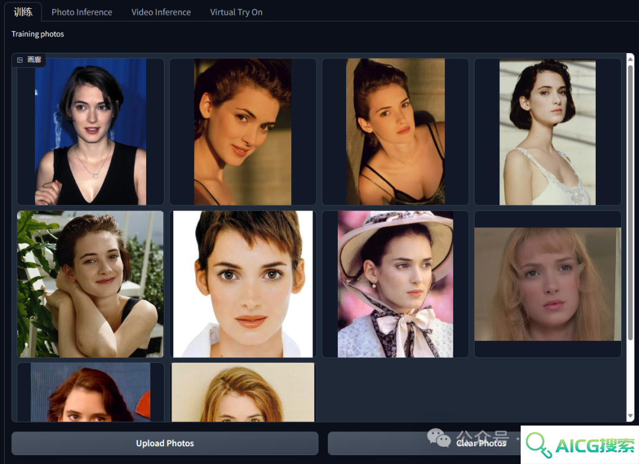Open the Video Inference tab
Viewport: 639px width, 464px height.
(161, 12)
